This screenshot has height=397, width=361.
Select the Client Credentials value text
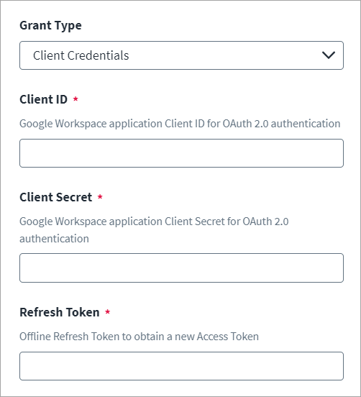click(x=81, y=55)
